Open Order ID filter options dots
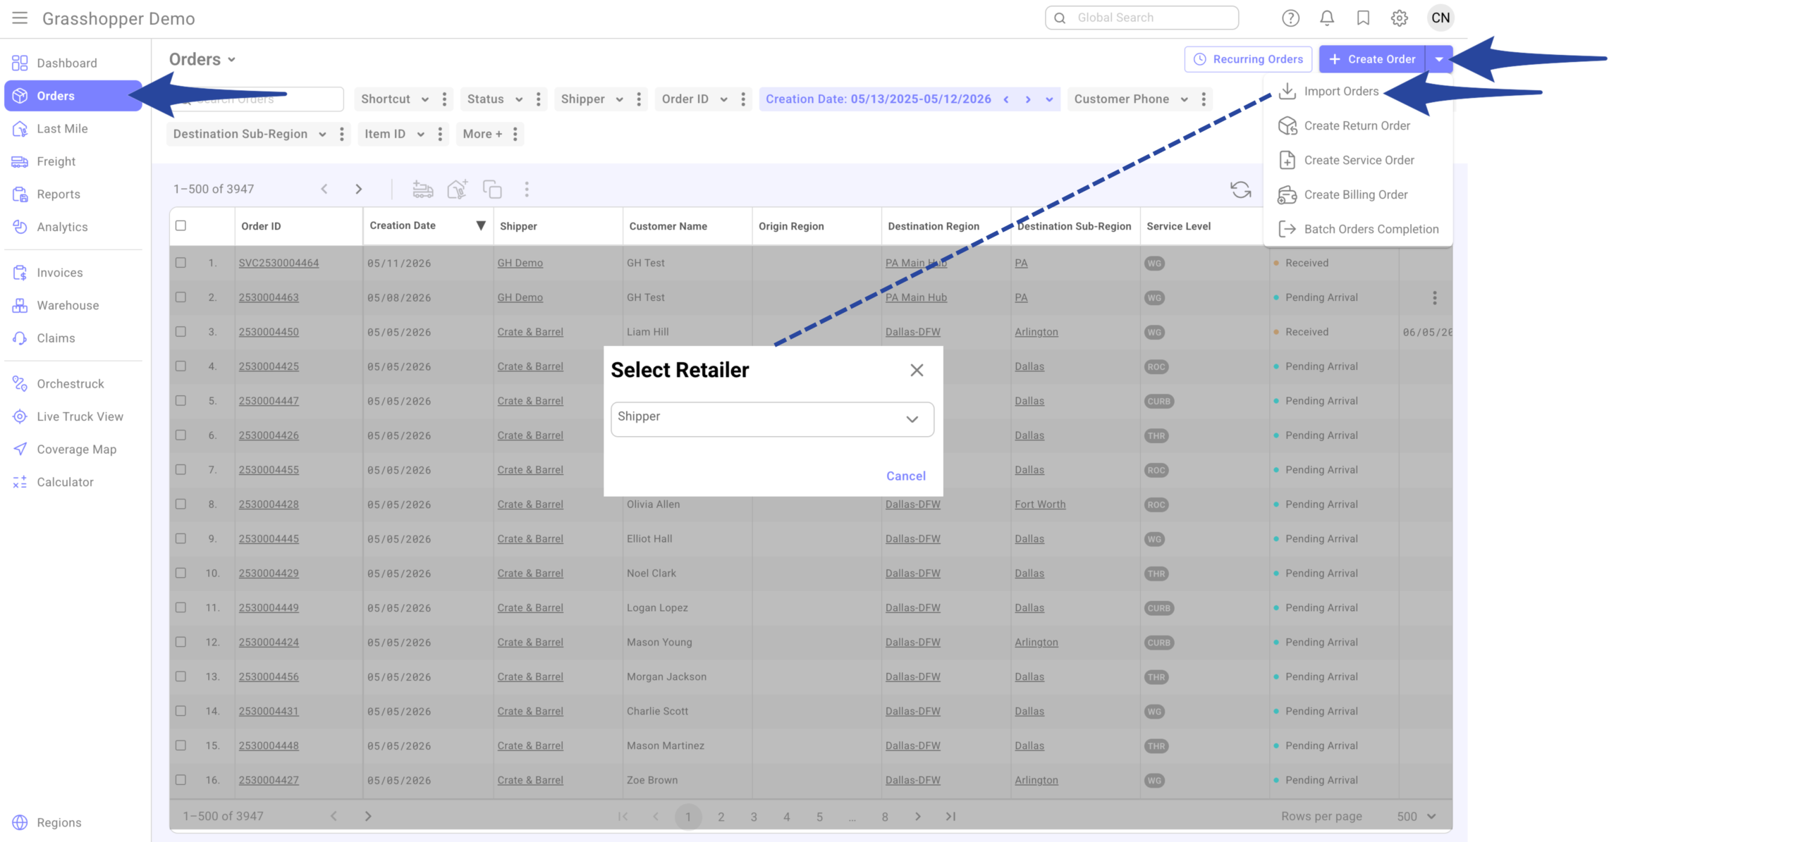 [742, 99]
